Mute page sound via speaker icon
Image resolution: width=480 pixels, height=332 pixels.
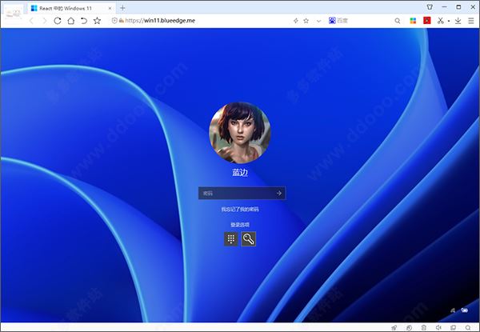[438, 328]
